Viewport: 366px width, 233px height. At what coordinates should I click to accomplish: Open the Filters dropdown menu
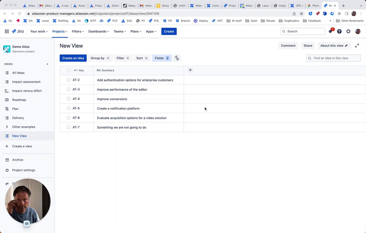[78, 31]
